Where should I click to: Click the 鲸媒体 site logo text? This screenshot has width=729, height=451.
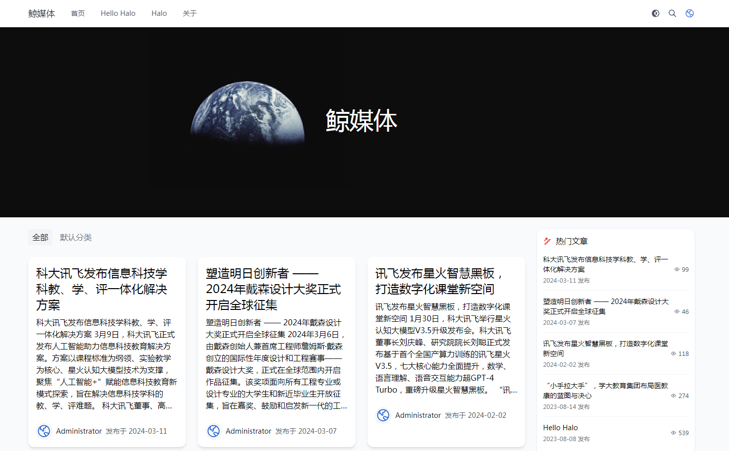coord(42,13)
